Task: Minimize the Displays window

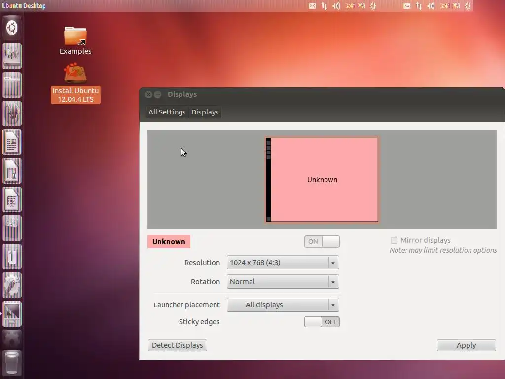Action: 157,94
